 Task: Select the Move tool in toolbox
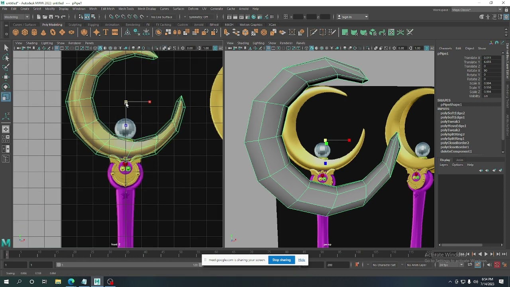pyautogui.click(x=6, y=77)
